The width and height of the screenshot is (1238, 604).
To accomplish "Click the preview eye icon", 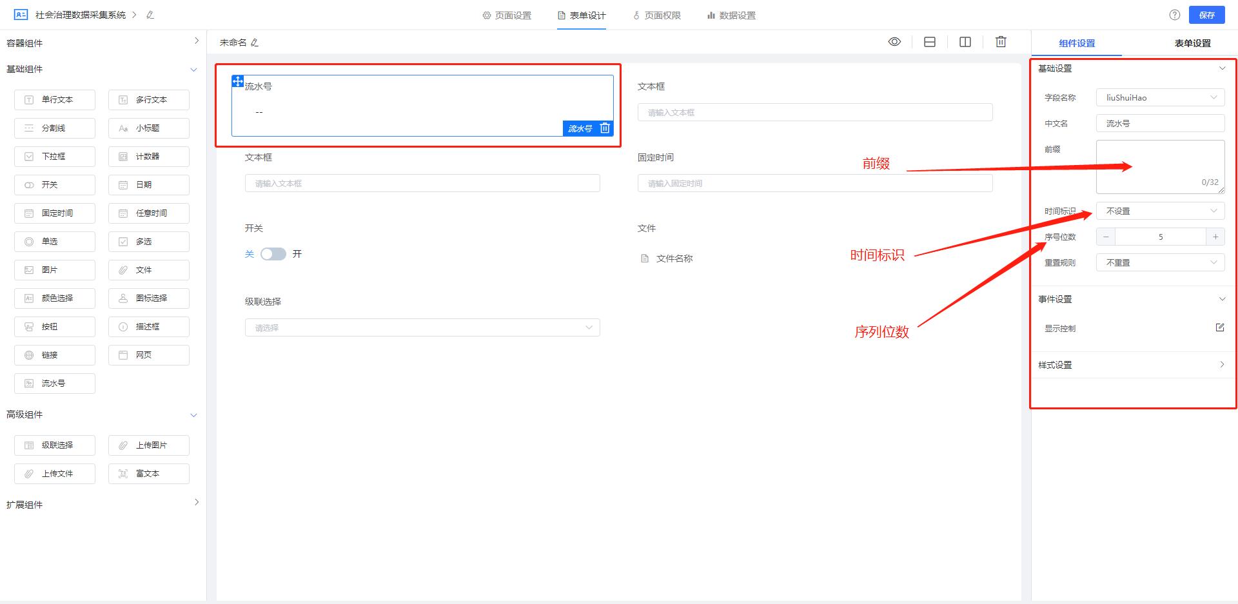I will [894, 42].
